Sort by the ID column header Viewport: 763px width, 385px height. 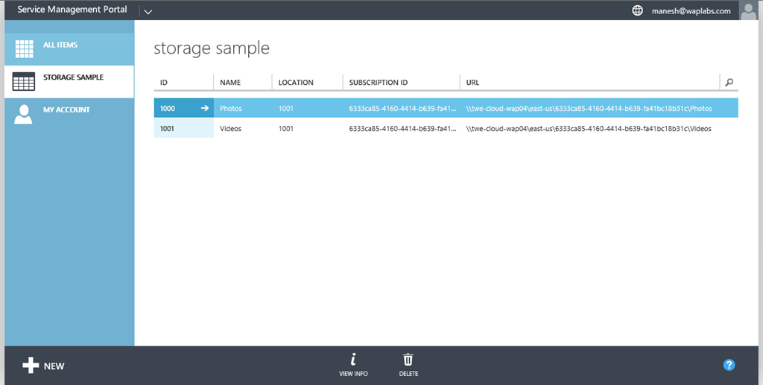point(164,83)
